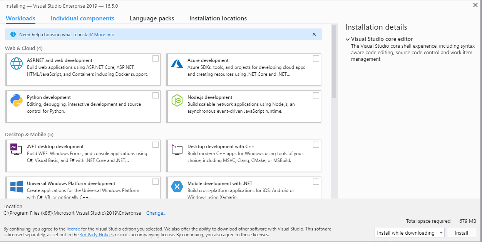Tick Desktop development with C++ checkbox
The height and width of the screenshot is (242, 482).
(x=316, y=145)
